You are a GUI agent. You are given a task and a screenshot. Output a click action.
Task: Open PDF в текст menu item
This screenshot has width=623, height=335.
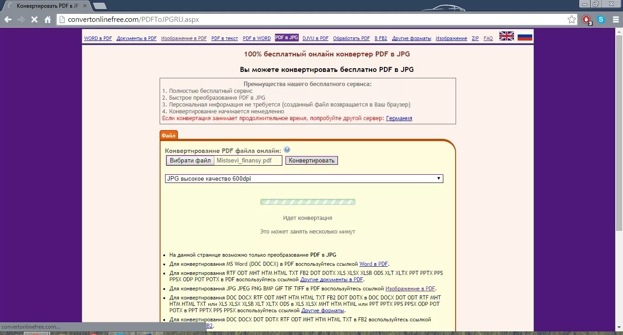(x=224, y=39)
